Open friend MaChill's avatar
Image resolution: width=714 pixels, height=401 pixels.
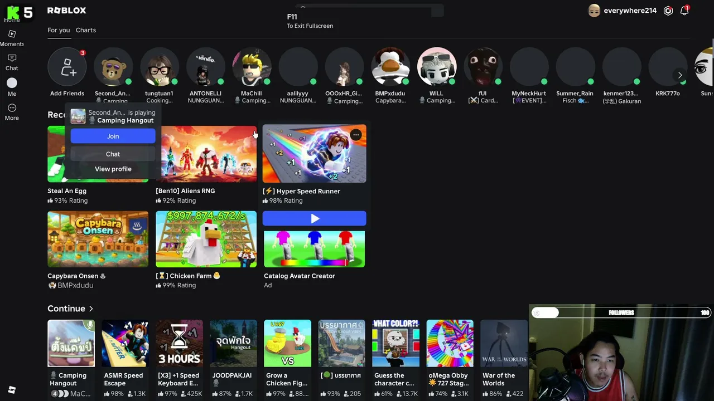(252, 67)
